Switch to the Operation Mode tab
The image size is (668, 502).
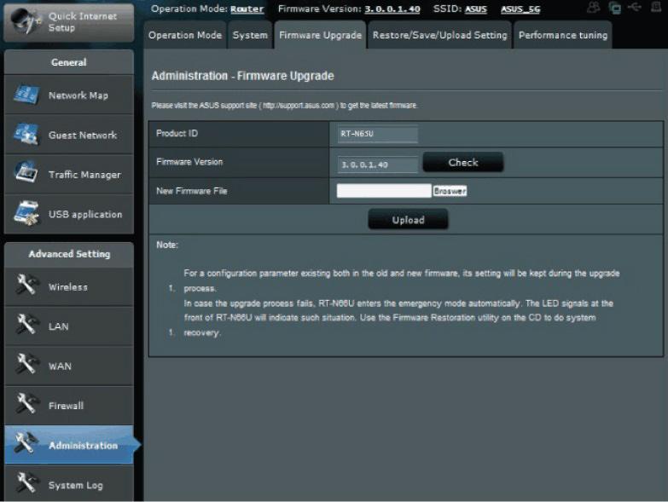[185, 35]
